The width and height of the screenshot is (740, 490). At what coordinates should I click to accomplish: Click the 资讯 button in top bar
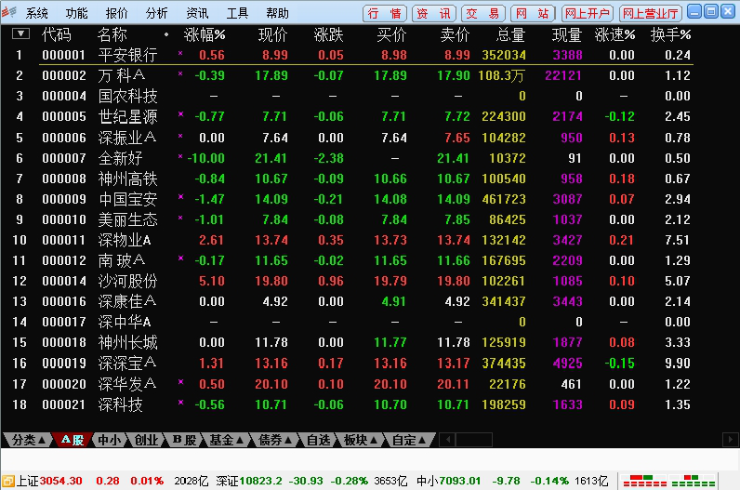click(x=434, y=13)
